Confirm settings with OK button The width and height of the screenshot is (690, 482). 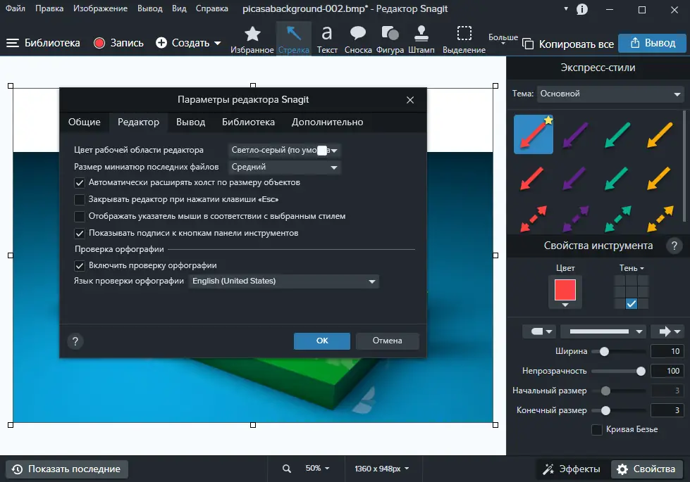[322, 341]
